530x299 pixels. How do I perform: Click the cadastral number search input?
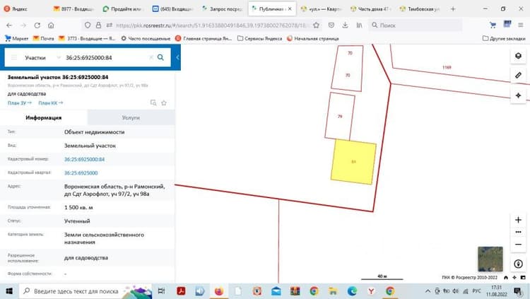[x=105, y=58]
